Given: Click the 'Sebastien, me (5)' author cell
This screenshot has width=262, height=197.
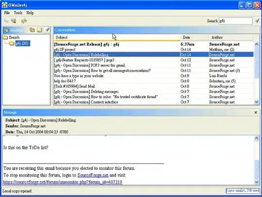Looking at the screenshot, I should [222, 81].
